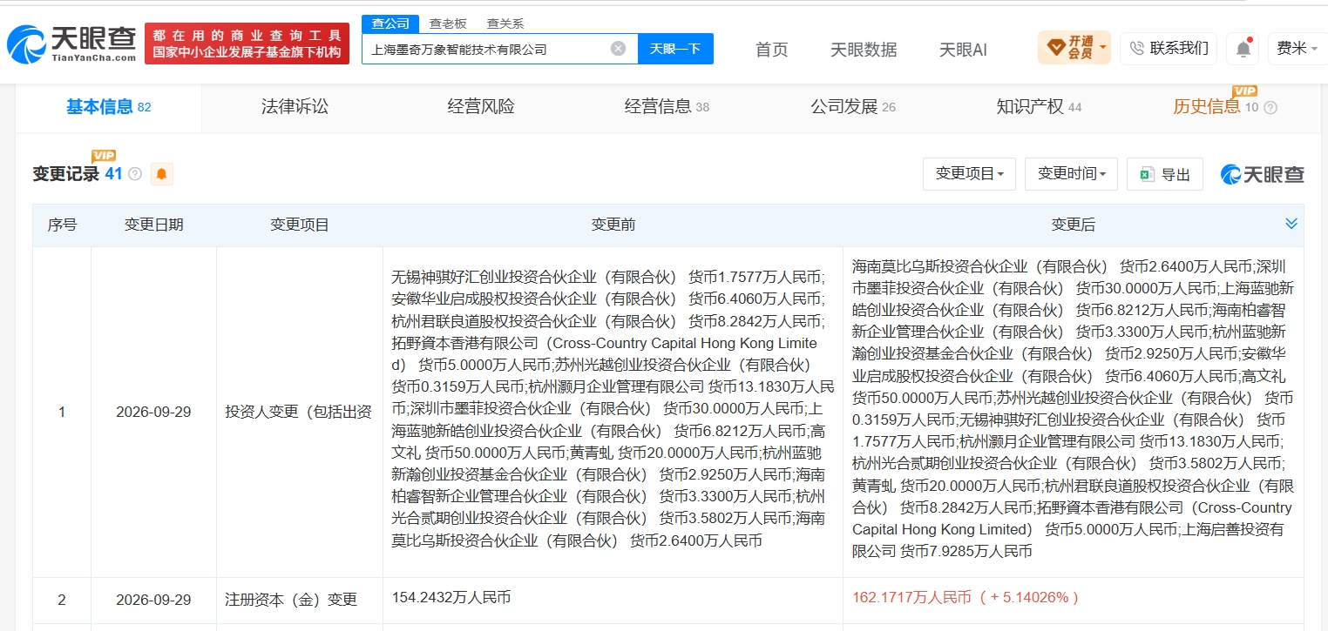Switch to the 查老板 search tab
Image resolution: width=1328 pixels, height=631 pixels.
tap(448, 23)
